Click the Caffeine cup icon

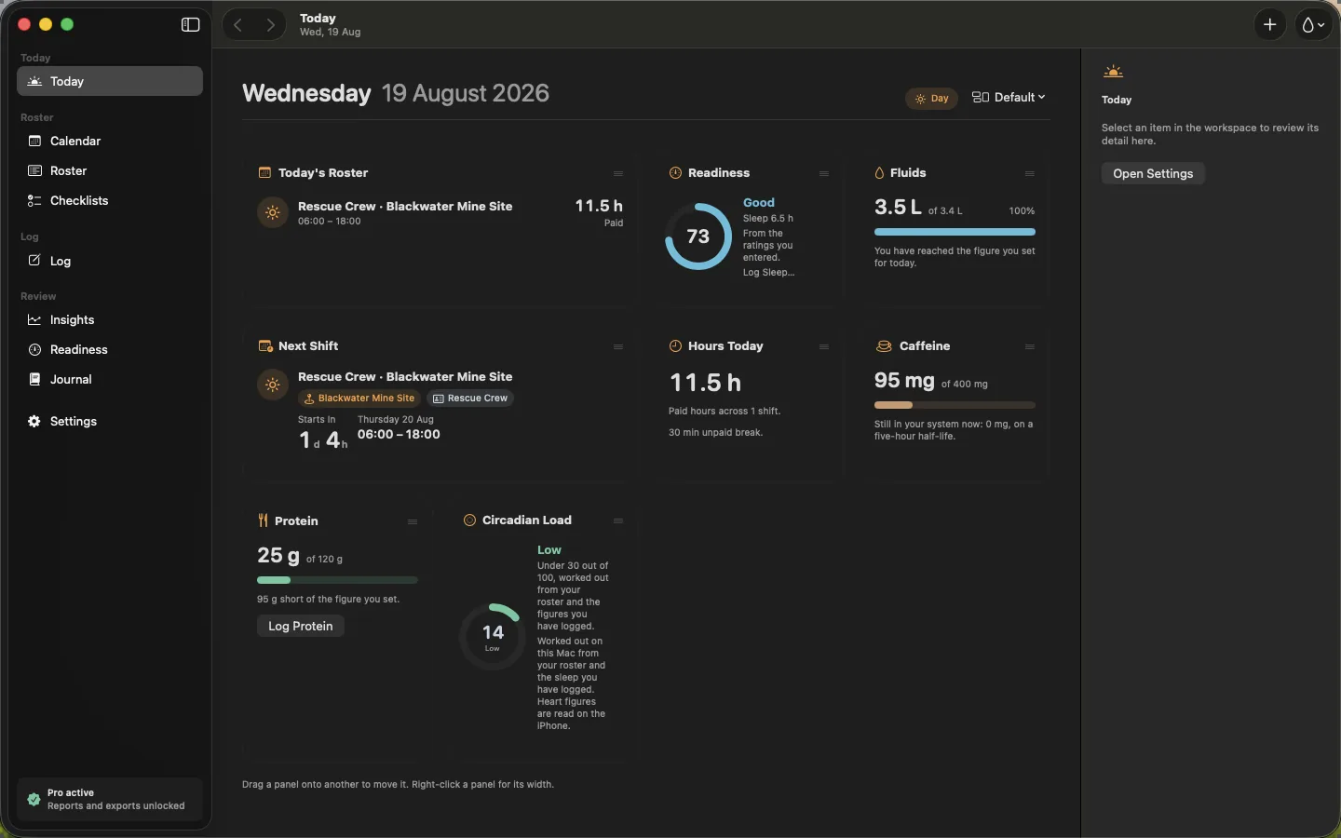coord(884,346)
